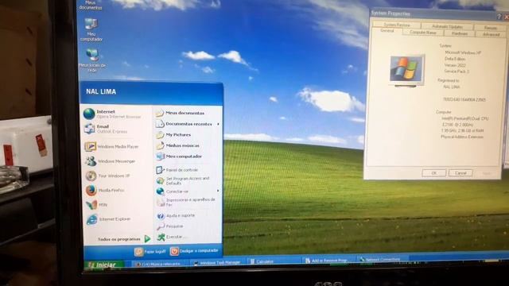Switch to Hardware tab
This screenshot has width=509, height=286.
click(460, 33)
